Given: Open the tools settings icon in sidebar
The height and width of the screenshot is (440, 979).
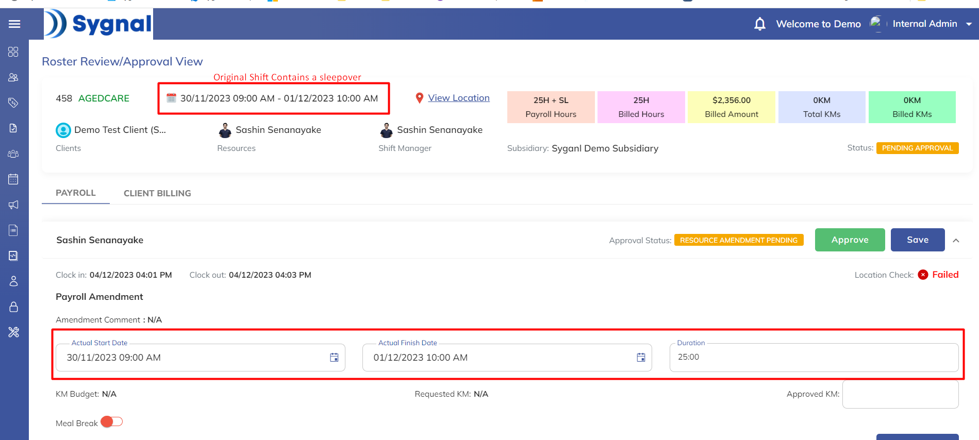Looking at the screenshot, I should pos(13,332).
